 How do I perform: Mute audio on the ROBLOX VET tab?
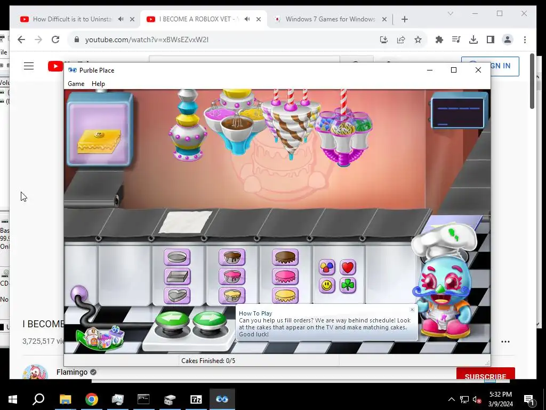247,19
